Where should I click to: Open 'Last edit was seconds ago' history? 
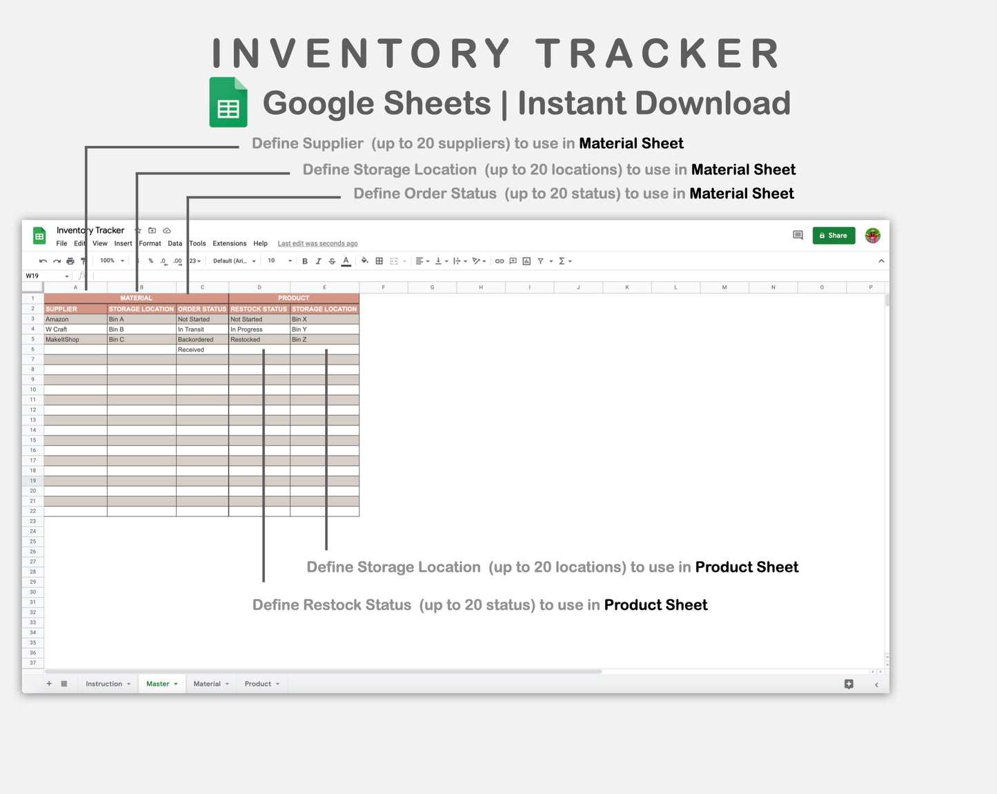pos(317,243)
